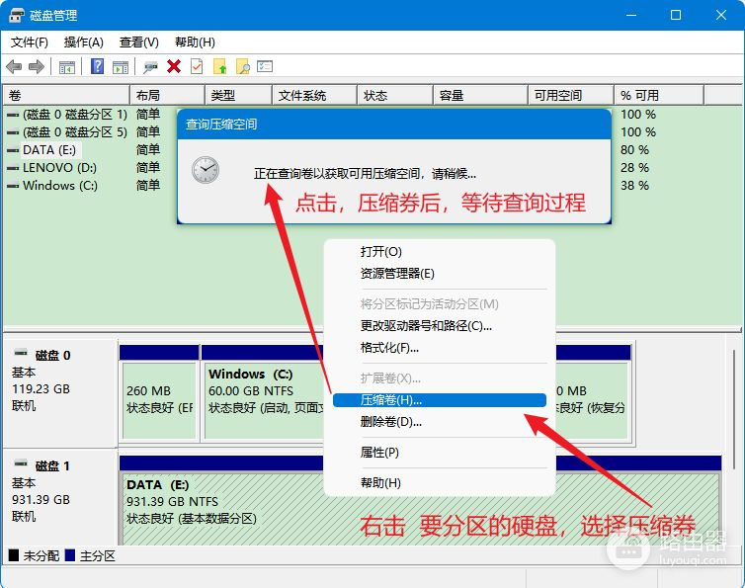Click the 28 % available cell
745x588 pixels.
(x=634, y=168)
